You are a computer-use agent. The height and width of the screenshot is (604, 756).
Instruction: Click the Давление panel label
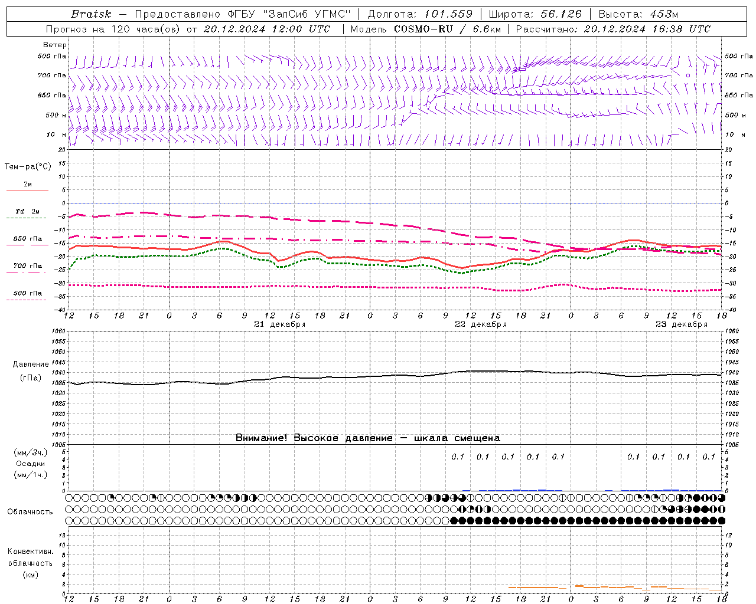click(x=31, y=365)
